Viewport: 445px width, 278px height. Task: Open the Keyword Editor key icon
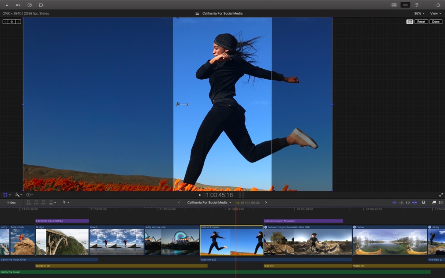[x=18, y=4]
